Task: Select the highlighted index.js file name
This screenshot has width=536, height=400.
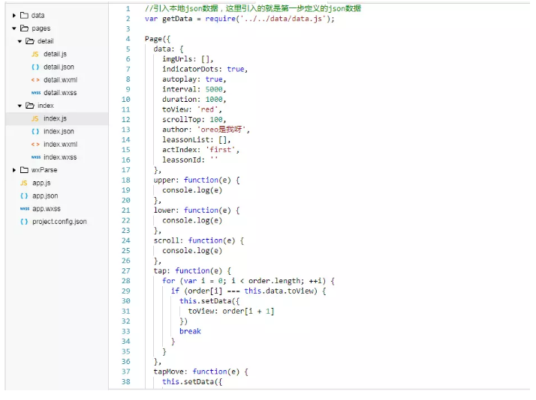Action: point(55,118)
